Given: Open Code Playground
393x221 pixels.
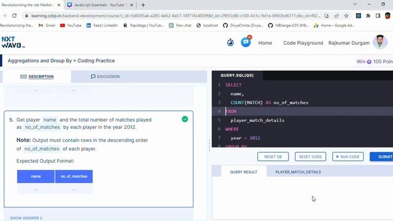Looking at the screenshot, I should click(x=303, y=43).
